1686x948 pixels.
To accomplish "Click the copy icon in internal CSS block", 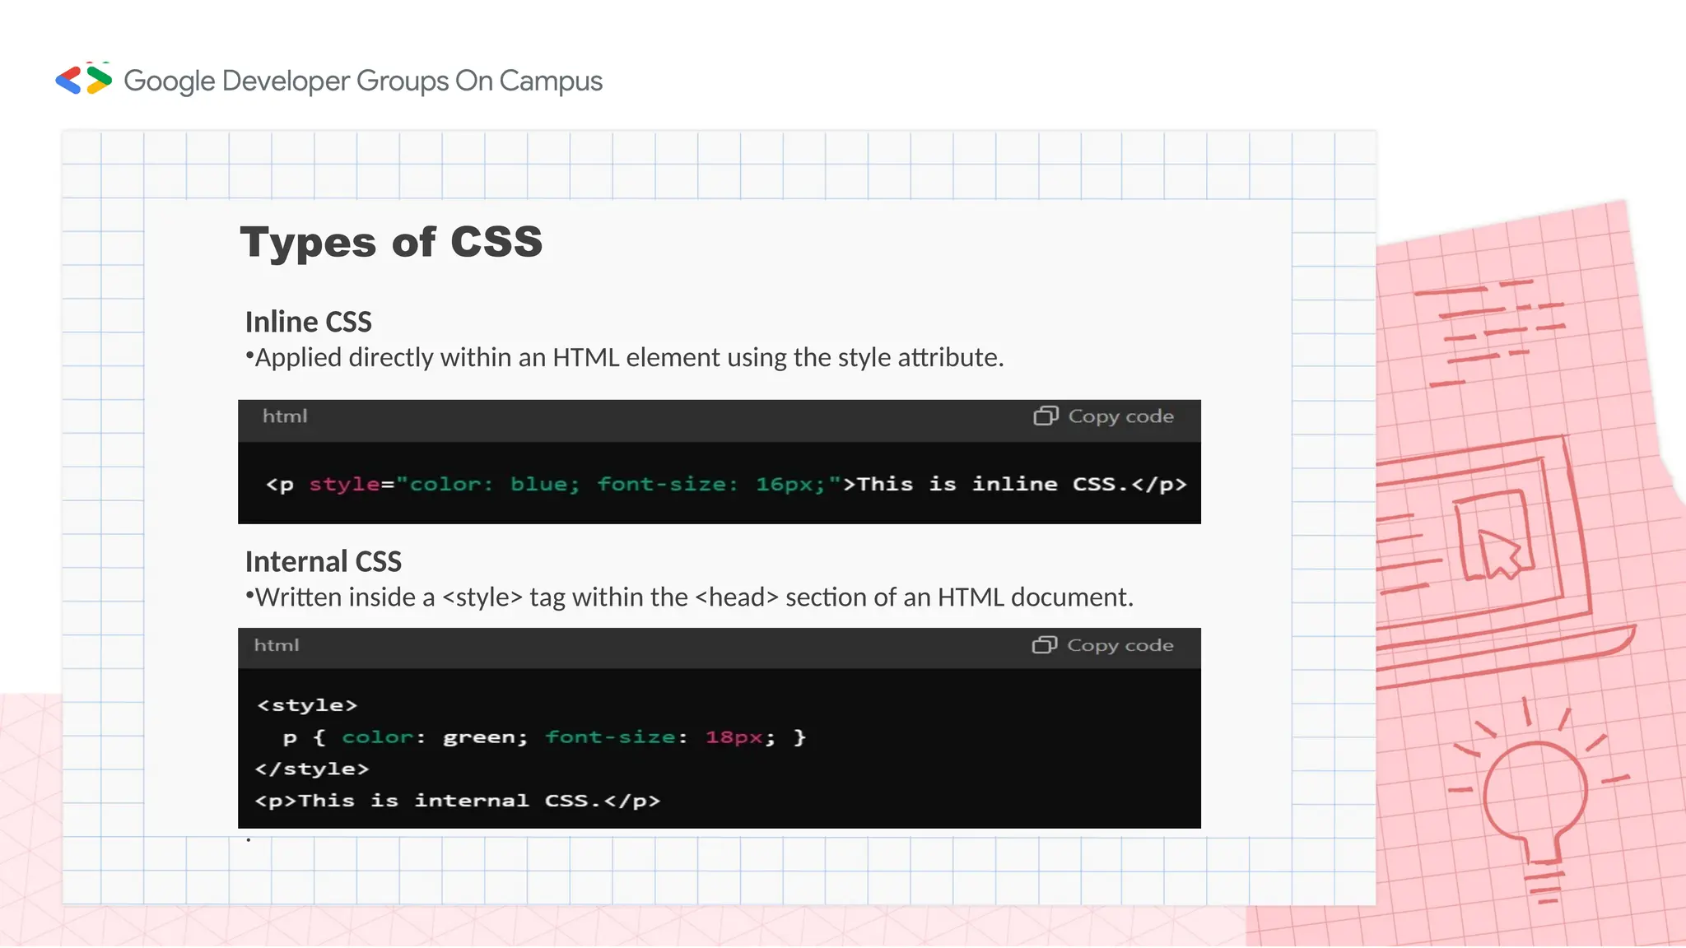I will coord(1044,645).
